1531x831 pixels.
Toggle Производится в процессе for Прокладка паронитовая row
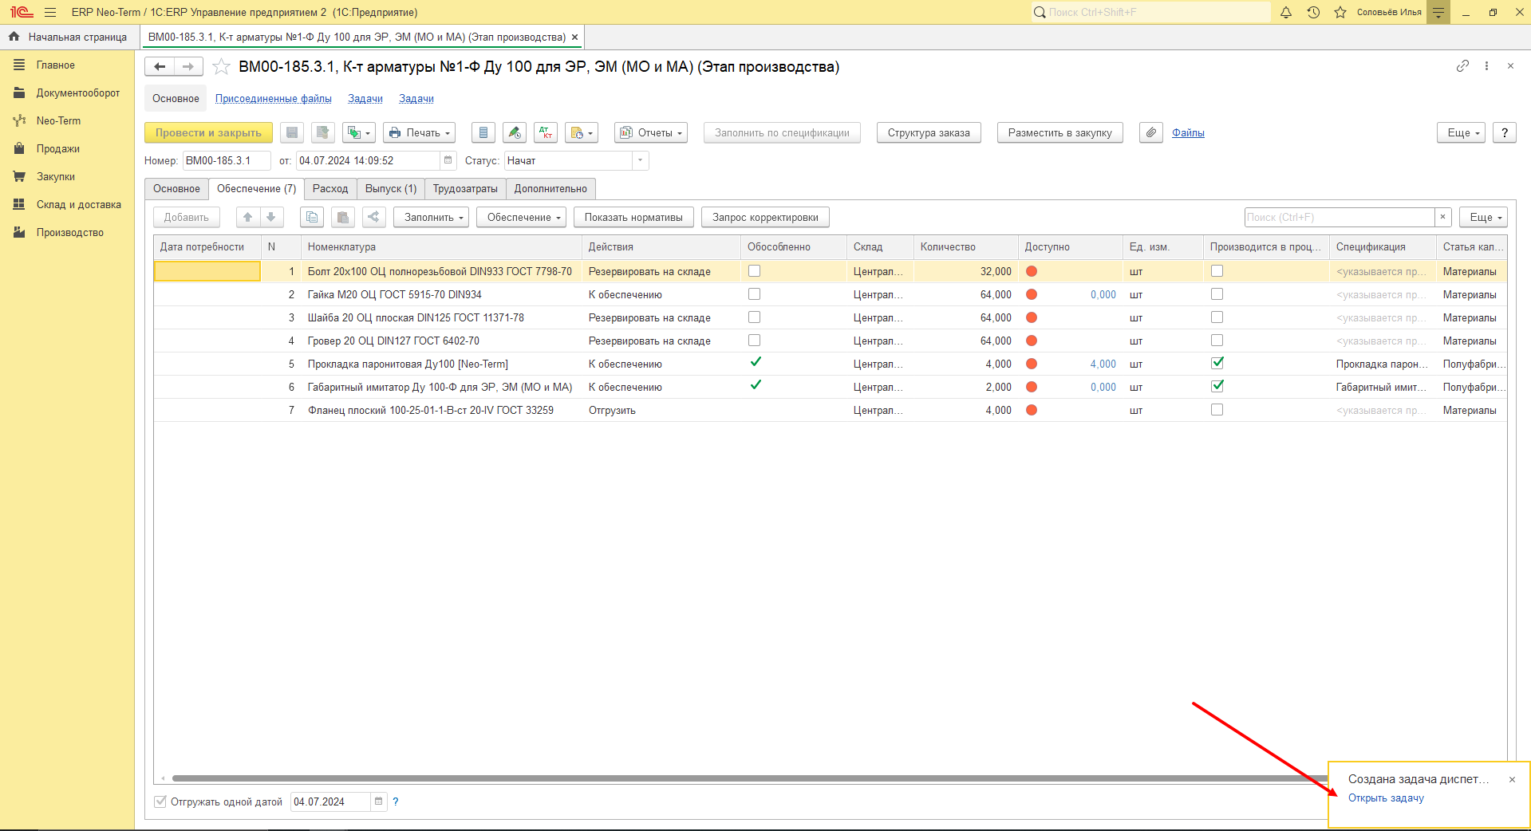(x=1217, y=363)
